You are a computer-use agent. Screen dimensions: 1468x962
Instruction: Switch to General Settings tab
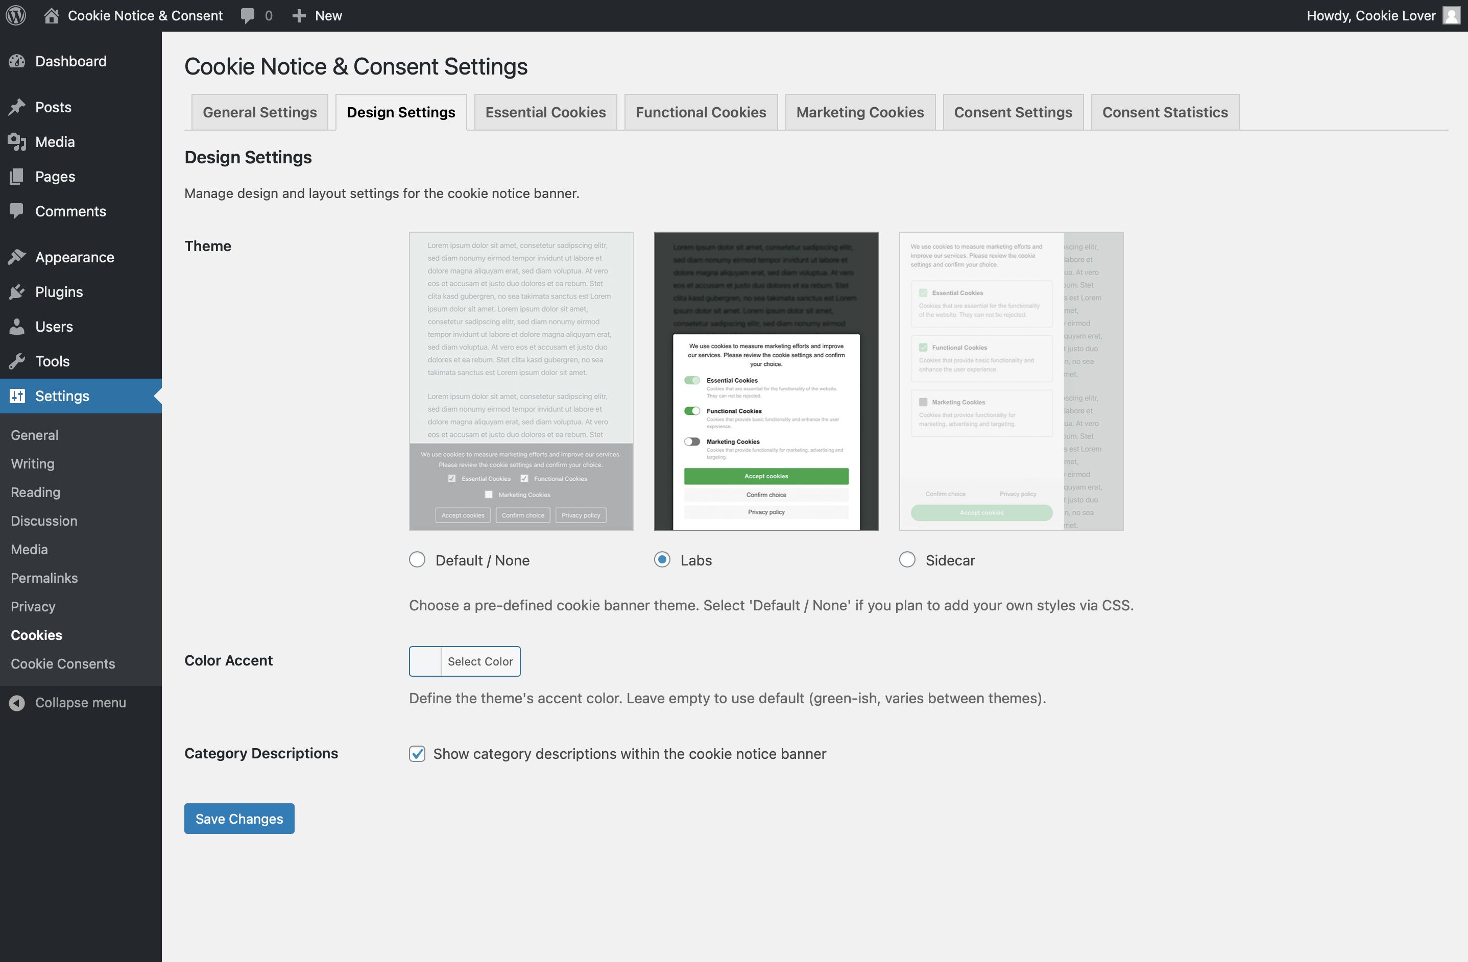[260, 112]
